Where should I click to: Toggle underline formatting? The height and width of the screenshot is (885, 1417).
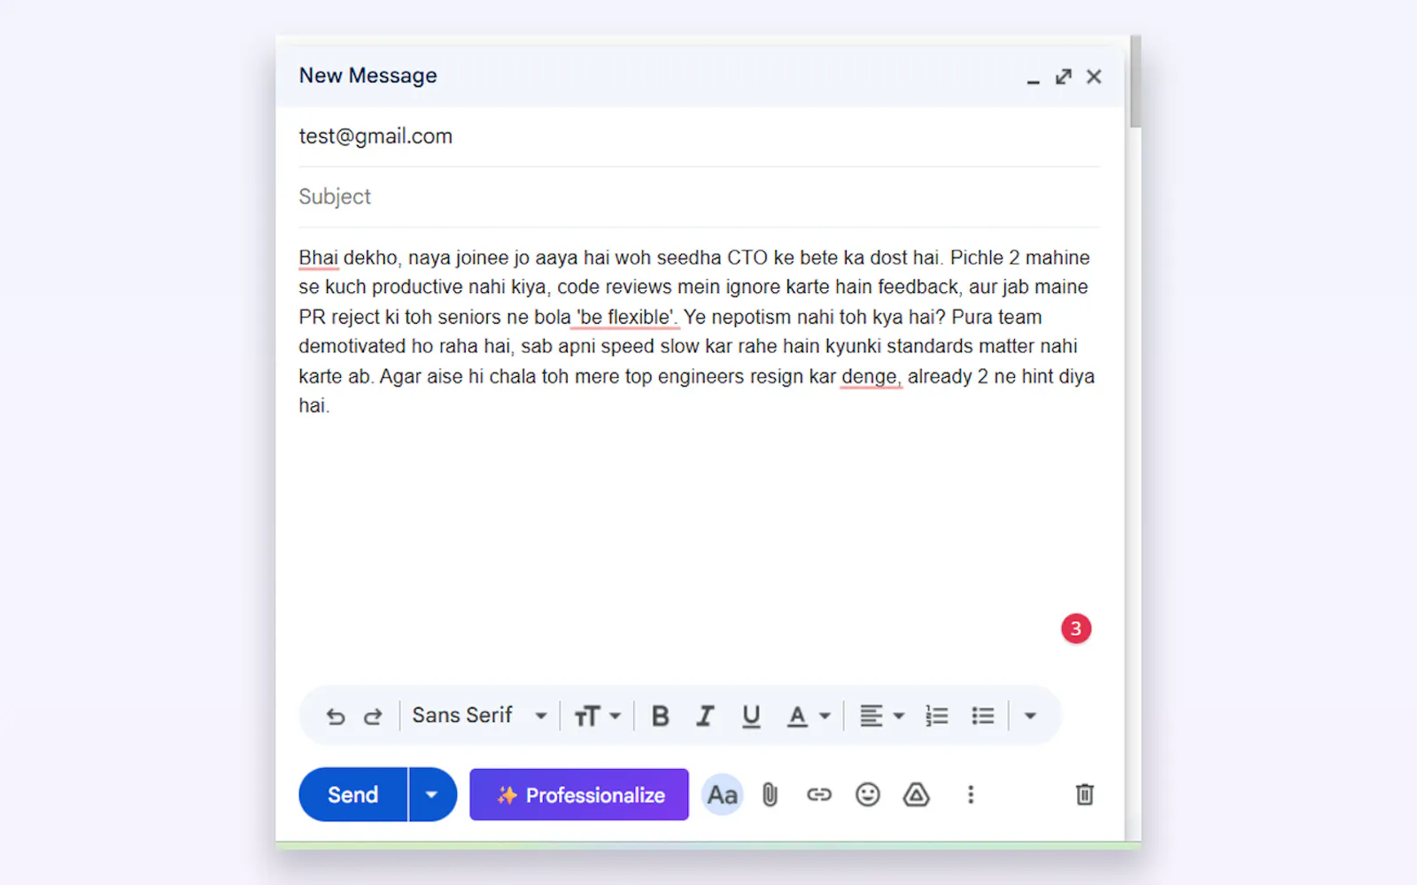point(751,716)
